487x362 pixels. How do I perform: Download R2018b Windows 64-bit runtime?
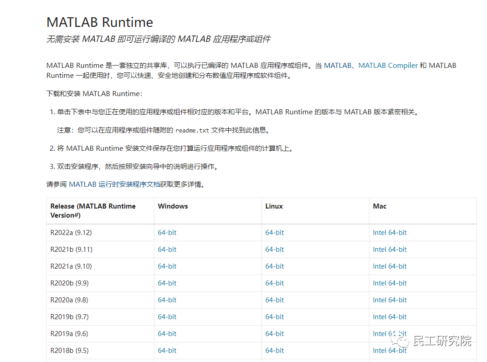point(167,351)
